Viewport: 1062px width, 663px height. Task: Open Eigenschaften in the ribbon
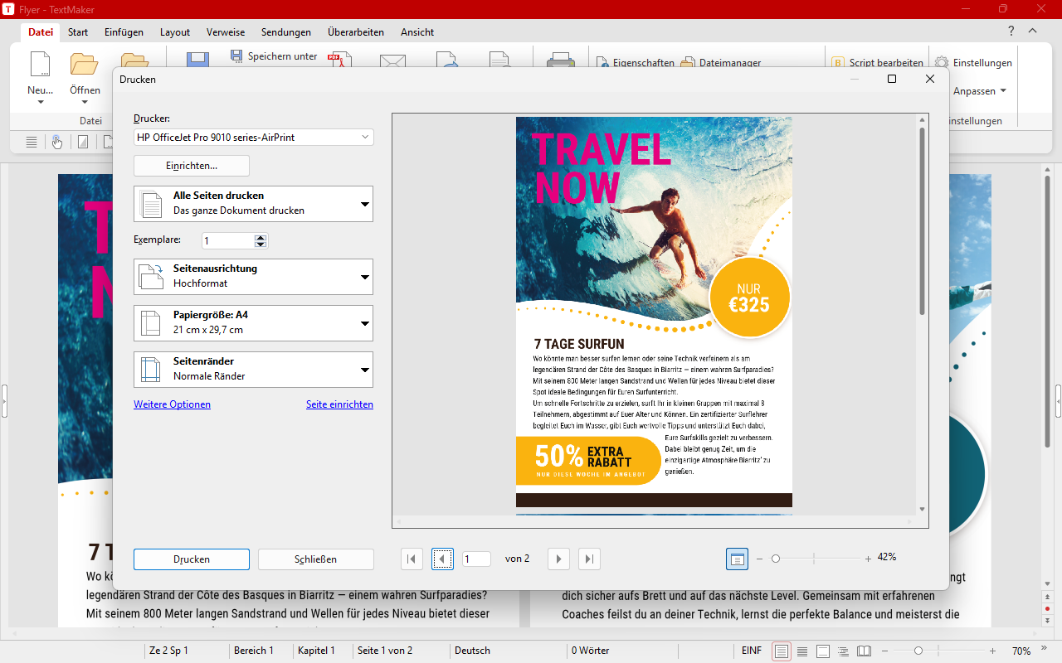click(636, 63)
